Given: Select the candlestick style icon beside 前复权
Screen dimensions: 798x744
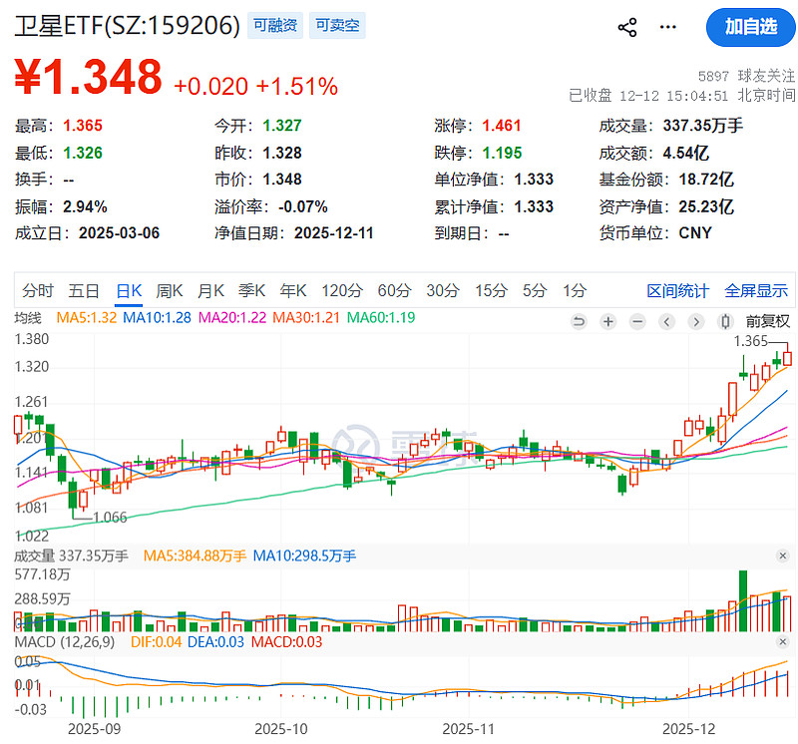Looking at the screenshot, I should click(x=724, y=321).
